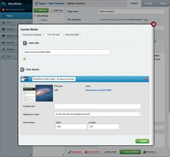170x157 pixels.
Task: Click the Firstname Surname profile link
Action: (x=17, y=10)
